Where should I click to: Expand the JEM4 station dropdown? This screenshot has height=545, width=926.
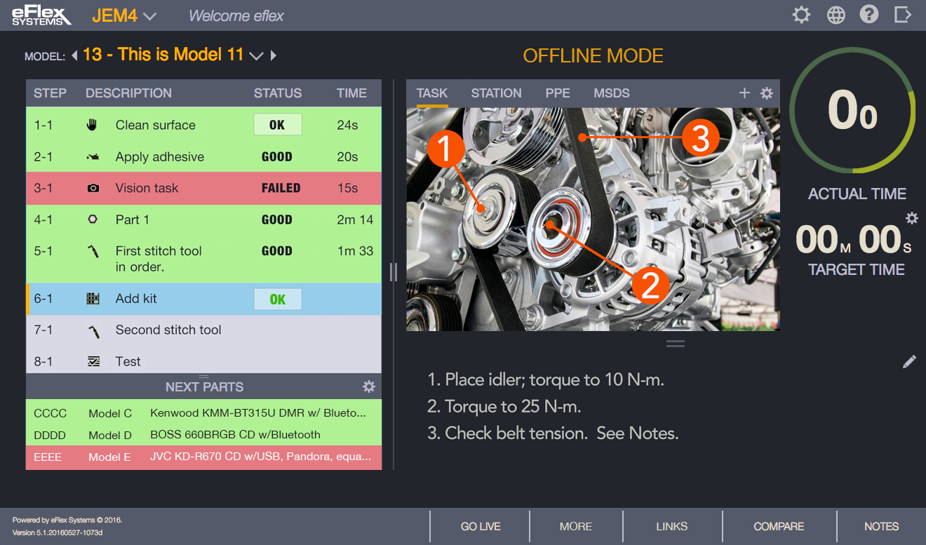[x=149, y=16]
